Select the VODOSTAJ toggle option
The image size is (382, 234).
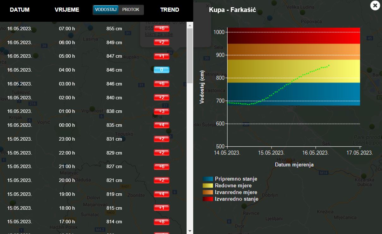pos(106,10)
